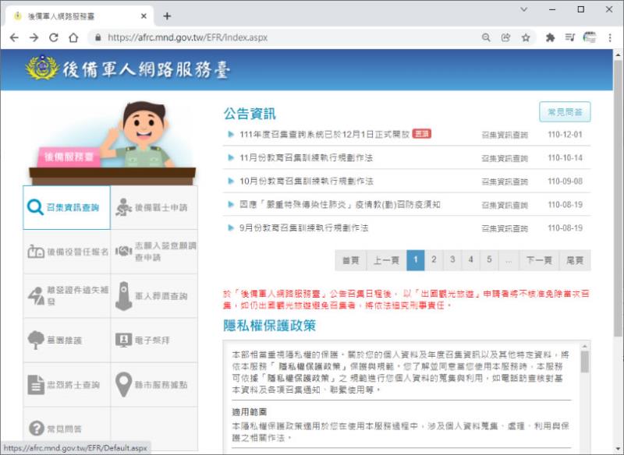Screen dimensions: 624x455
Task: Select the 後備軍人網路服務臺 browser tab
Action: click(x=80, y=16)
